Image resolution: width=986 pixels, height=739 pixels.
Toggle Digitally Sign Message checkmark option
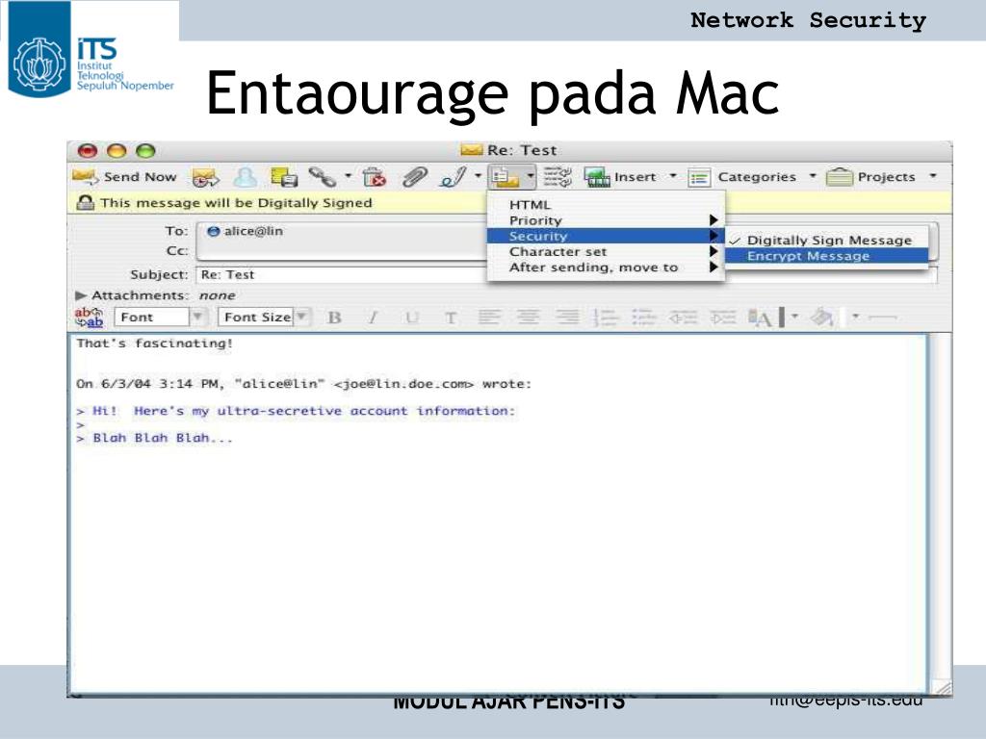click(x=826, y=240)
